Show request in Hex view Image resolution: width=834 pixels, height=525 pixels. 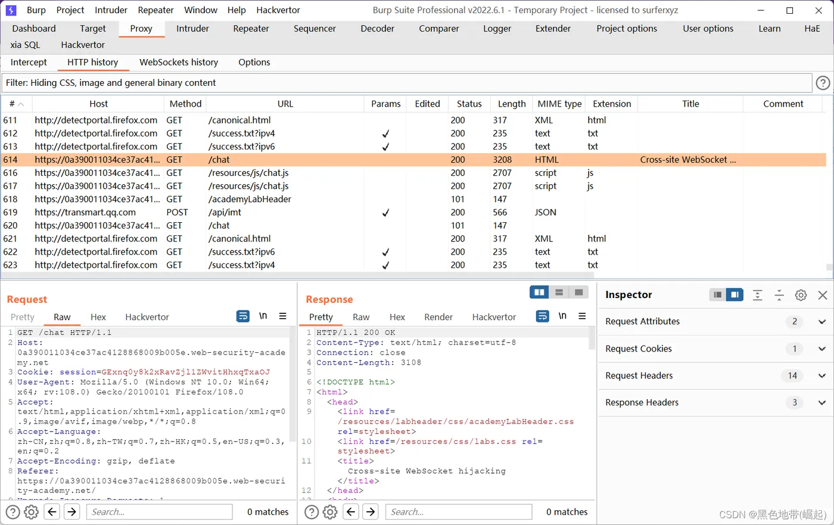tap(98, 317)
